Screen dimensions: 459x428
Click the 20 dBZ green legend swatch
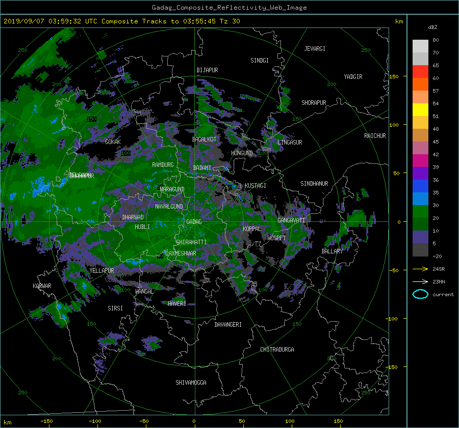pyautogui.click(x=420, y=211)
